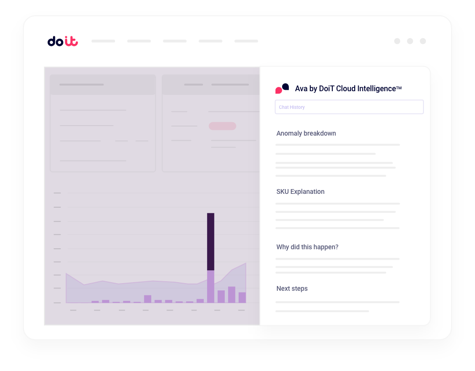The image size is (475, 371).
Task: Click the Ava chat bubble icon
Action: coord(282,88)
